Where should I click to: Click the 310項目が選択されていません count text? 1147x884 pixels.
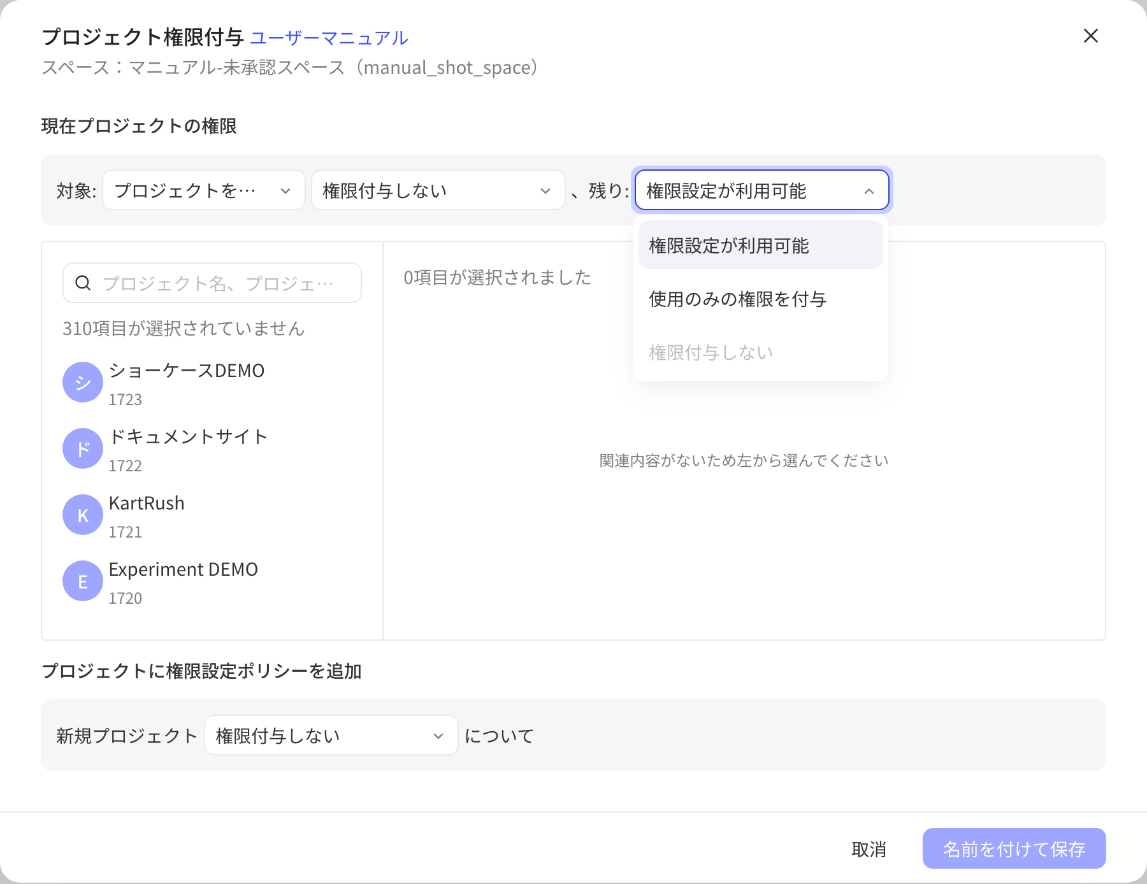(184, 329)
